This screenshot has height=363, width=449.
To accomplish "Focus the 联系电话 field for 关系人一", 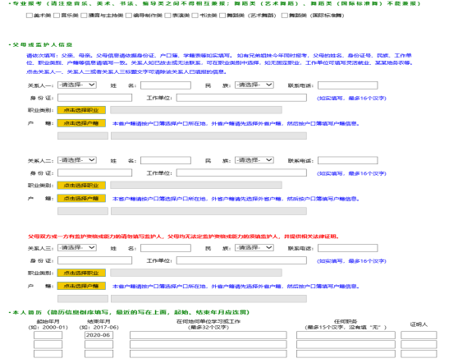I will (348, 85).
